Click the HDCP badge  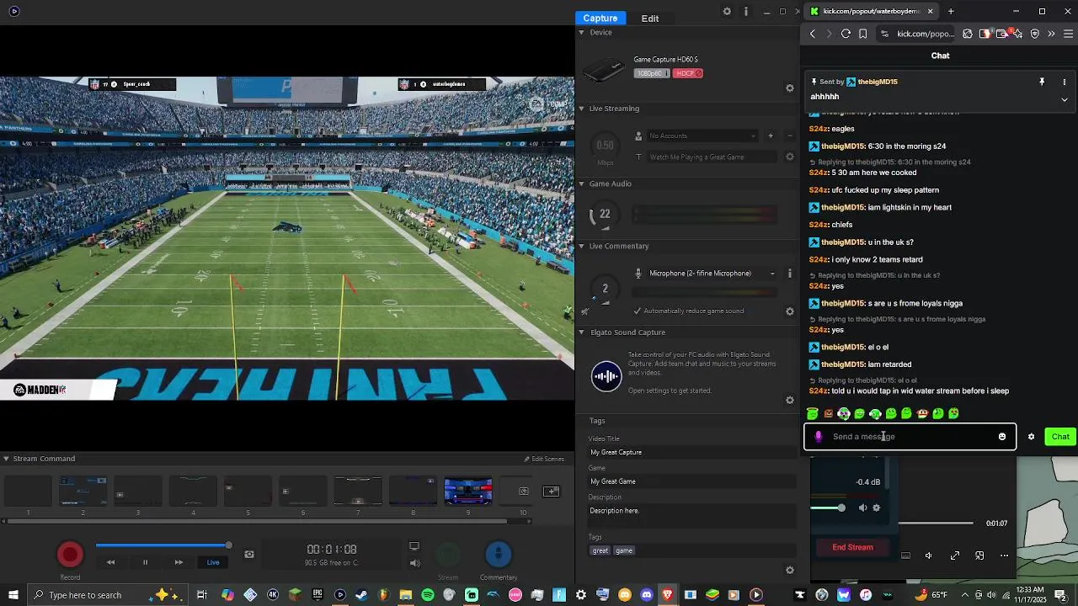(689, 73)
